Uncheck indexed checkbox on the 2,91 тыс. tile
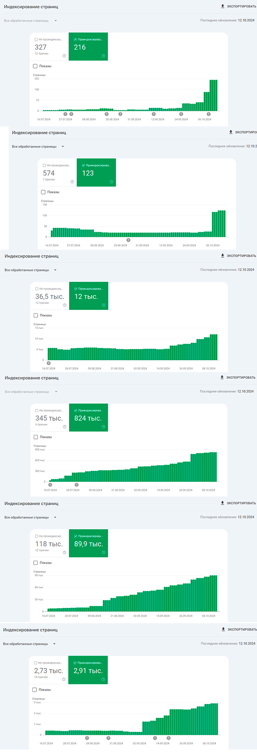 coord(75,663)
